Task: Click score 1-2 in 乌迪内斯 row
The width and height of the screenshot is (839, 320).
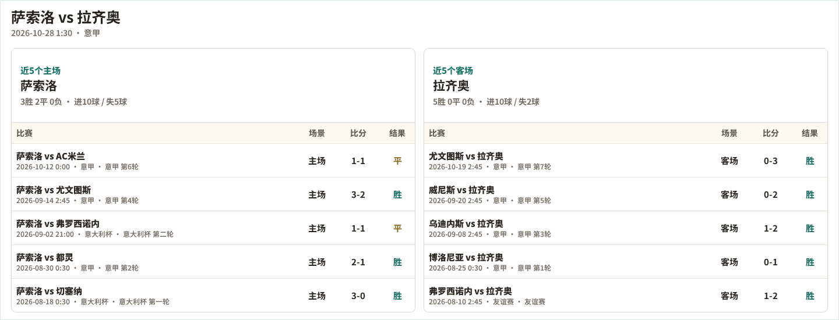Action: tap(771, 228)
